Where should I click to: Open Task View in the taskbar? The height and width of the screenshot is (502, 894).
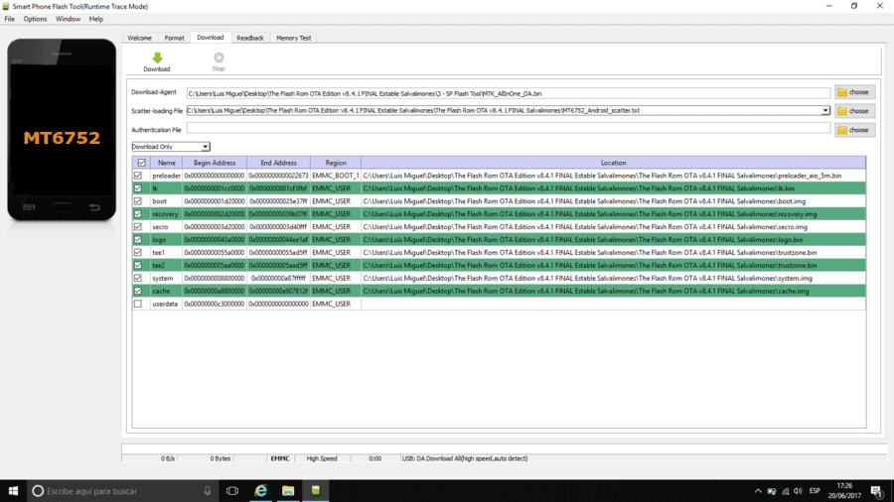232,491
